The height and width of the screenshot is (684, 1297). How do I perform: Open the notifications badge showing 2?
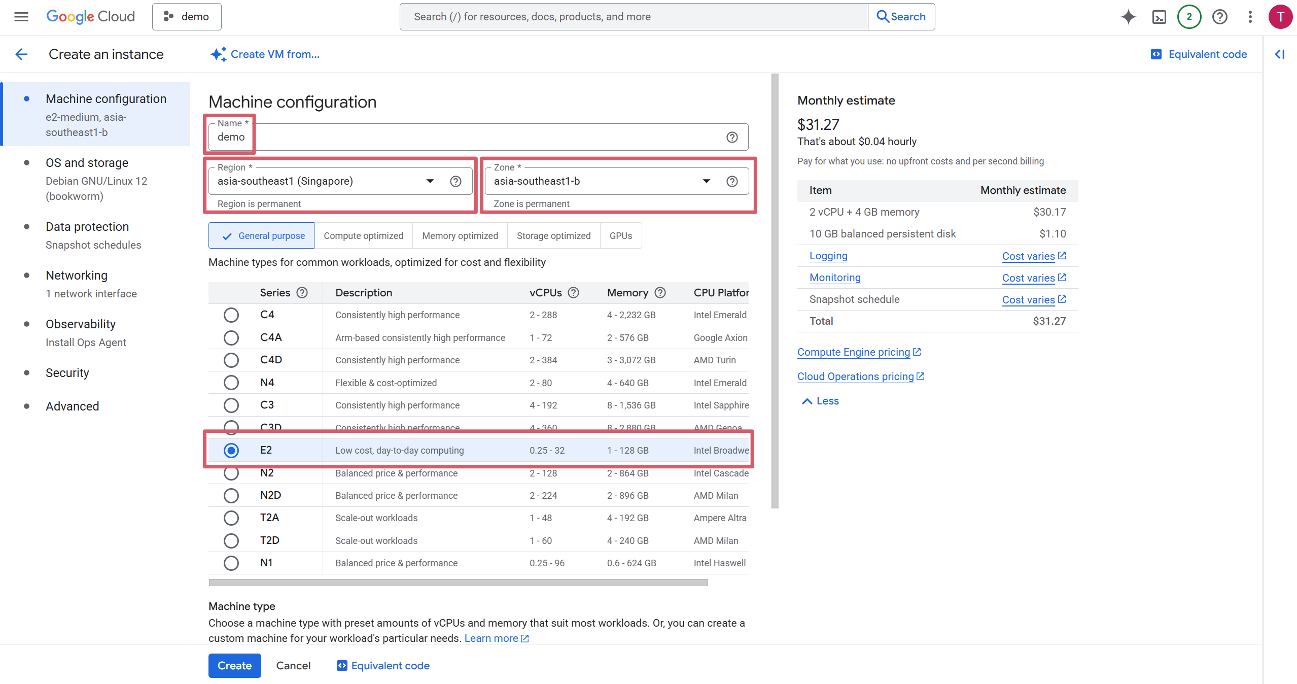1189,17
